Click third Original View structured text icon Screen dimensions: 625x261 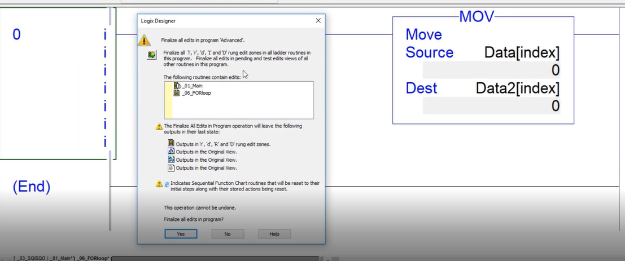pyautogui.click(x=172, y=167)
